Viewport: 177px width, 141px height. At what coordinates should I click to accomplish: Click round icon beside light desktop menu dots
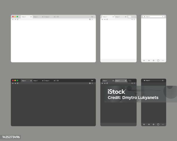click(90, 19)
